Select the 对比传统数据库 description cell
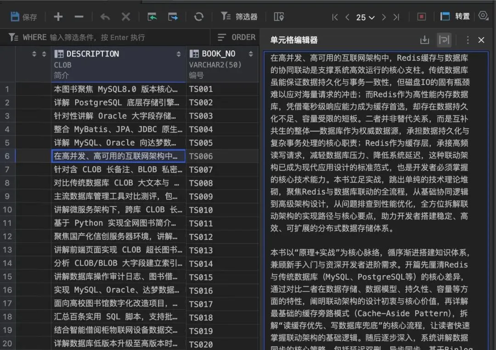 (x=118, y=183)
